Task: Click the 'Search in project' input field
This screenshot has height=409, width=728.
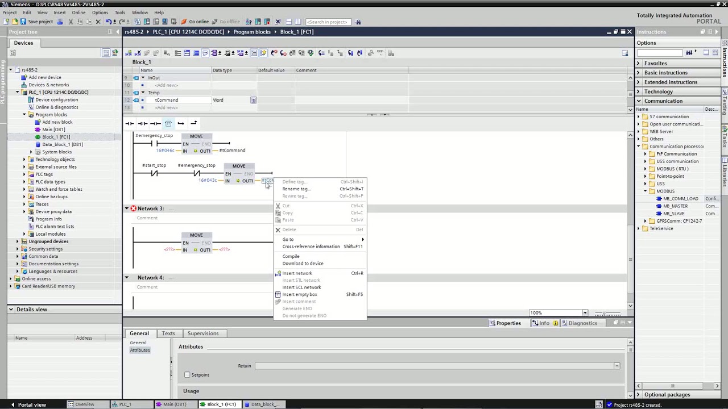Action: 328,22
